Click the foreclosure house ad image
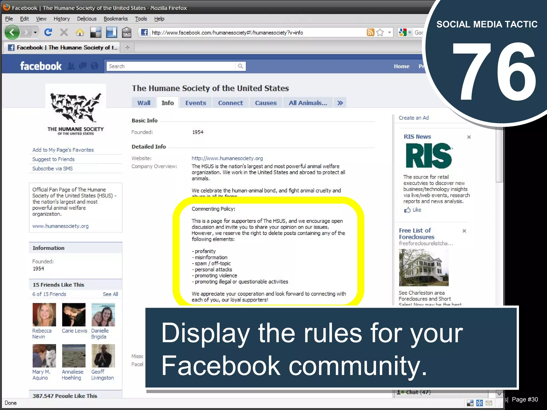The image size is (547, 410). click(424, 267)
